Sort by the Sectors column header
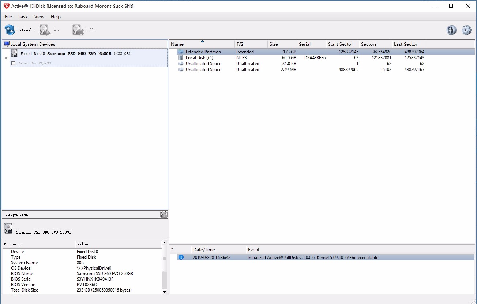Screen dimensions: 477x304 [375, 44]
